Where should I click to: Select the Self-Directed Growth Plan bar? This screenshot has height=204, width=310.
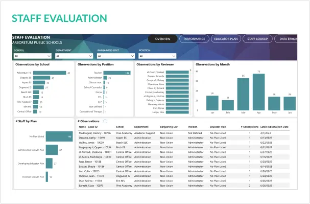52,150
